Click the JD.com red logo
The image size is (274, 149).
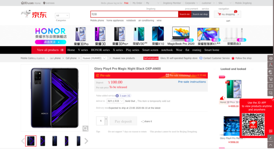[34, 14]
